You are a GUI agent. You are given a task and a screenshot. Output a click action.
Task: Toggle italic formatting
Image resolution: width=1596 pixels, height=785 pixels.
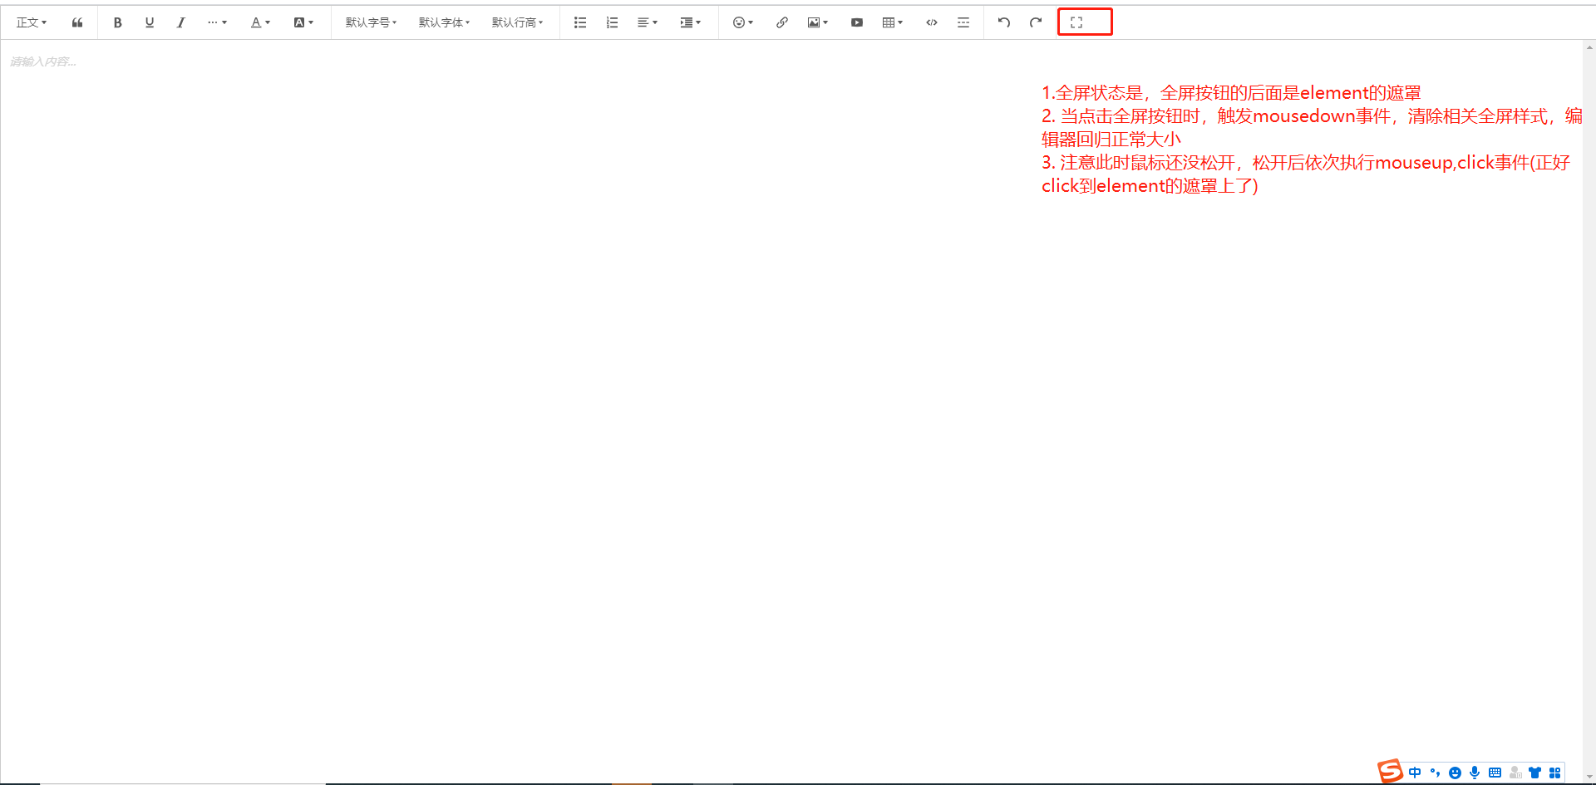181,22
